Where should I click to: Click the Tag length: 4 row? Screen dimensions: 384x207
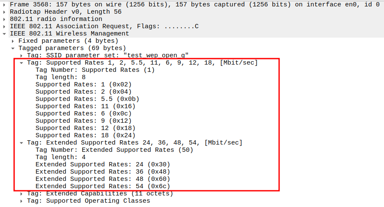(60, 157)
